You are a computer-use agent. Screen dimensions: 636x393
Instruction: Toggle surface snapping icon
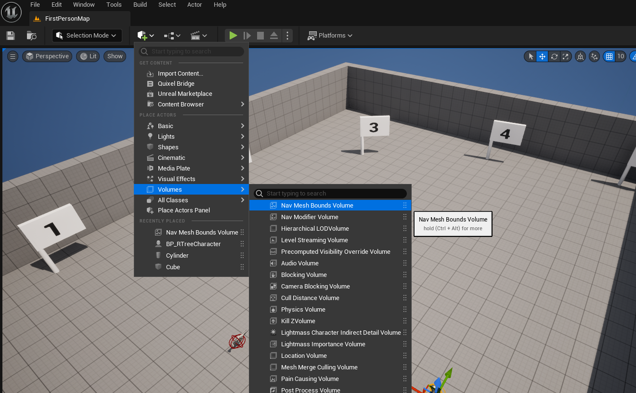click(x=595, y=56)
